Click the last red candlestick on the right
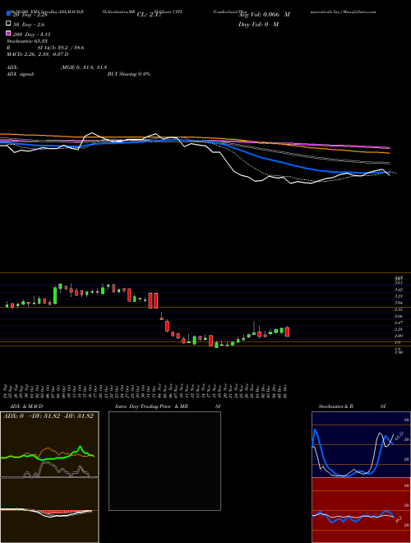 (287, 332)
